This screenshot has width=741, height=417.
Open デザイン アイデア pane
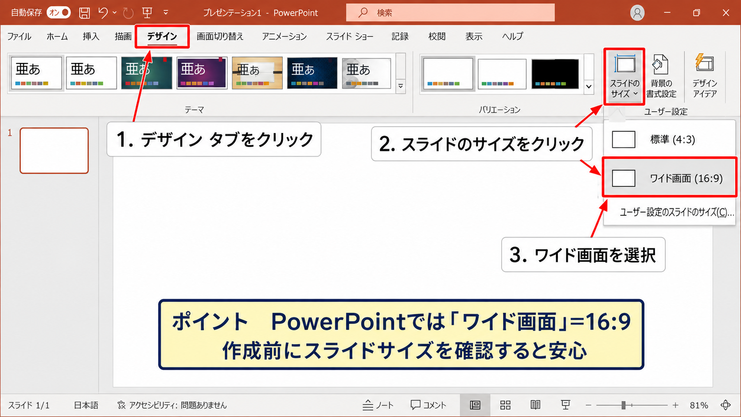705,77
